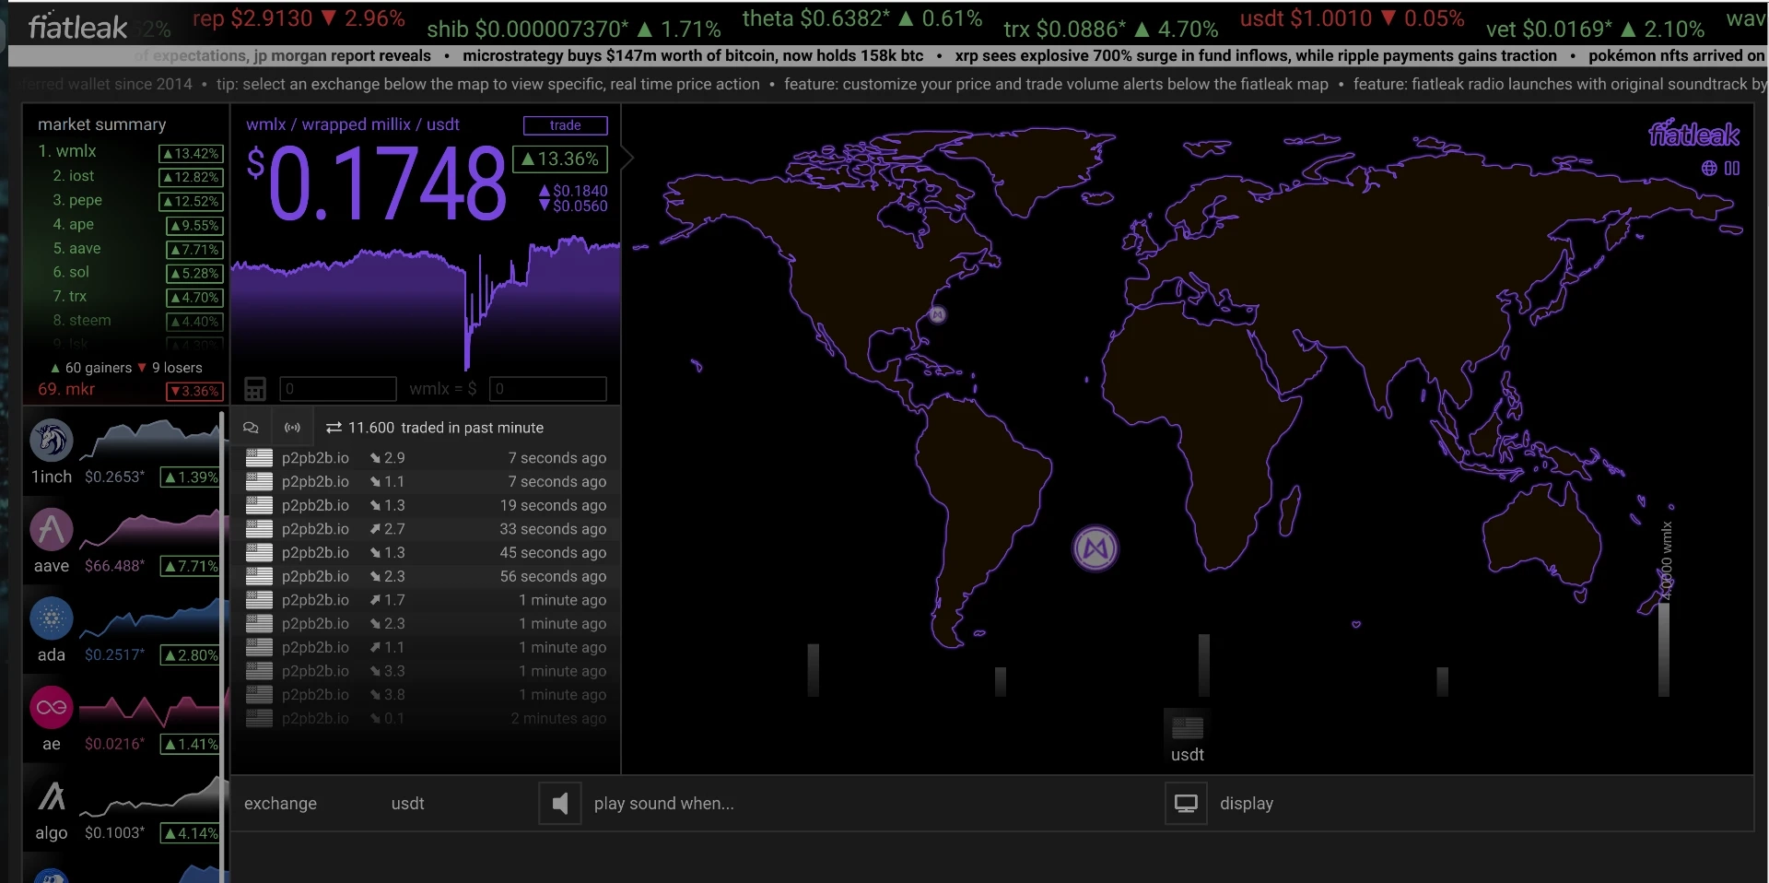Click the trx ticker in top bar
Screen dimensions: 1769x883
pos(1111,29)
